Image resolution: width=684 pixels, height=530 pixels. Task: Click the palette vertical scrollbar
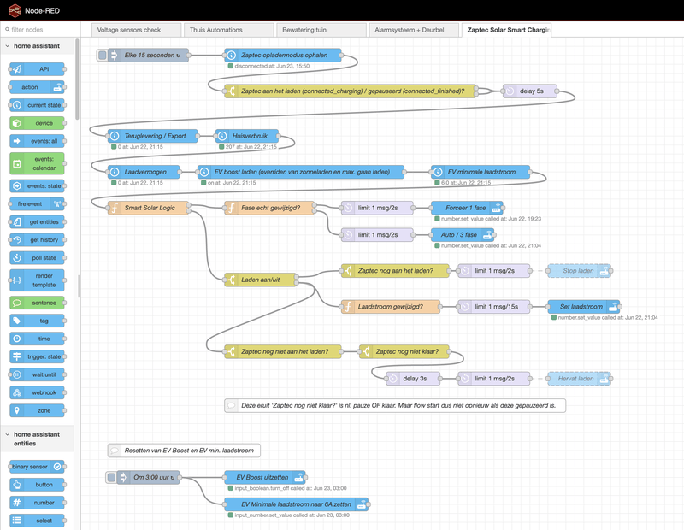point(77,79)
